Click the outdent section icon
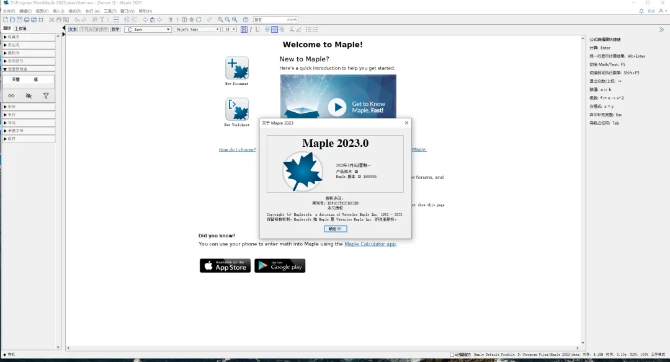The width and height of the screenshot is (670, 362). [x=134, y=20]
